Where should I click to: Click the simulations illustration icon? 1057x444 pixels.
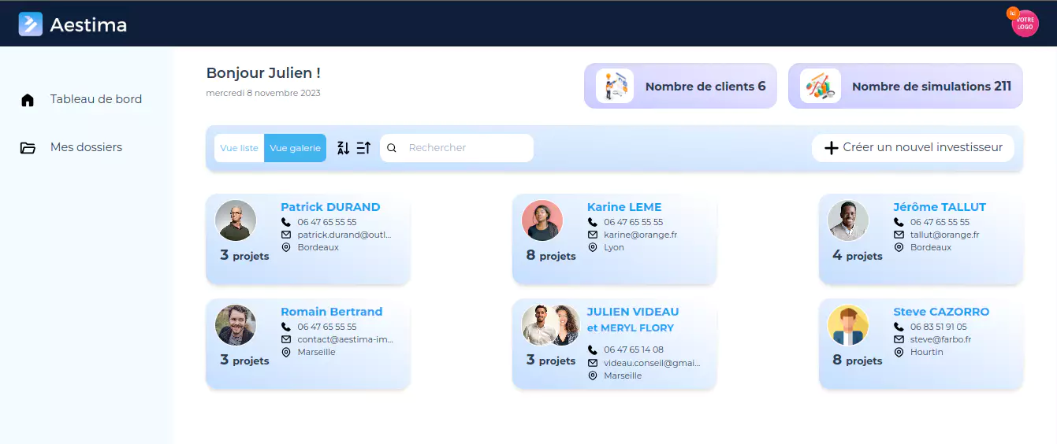pyautogui.click(x=820, y=86)
